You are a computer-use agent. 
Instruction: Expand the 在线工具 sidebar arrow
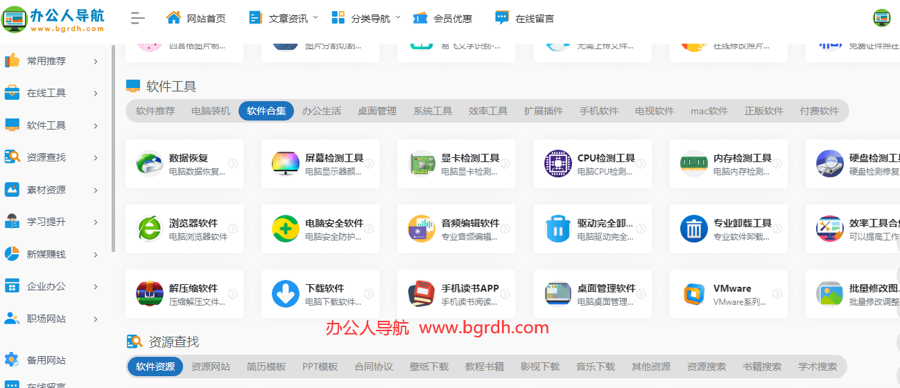(96, 93)
